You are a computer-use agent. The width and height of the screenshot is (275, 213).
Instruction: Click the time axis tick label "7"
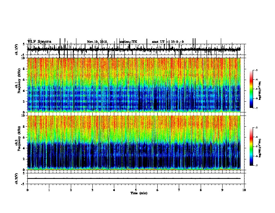pos(179,190)
